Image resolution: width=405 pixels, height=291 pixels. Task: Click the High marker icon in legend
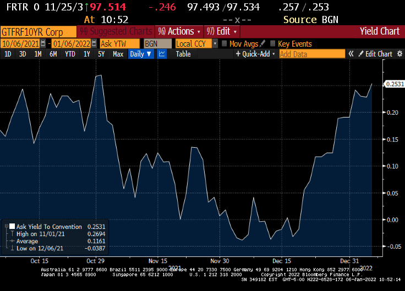pyautogui.click(x=12, y=234)
